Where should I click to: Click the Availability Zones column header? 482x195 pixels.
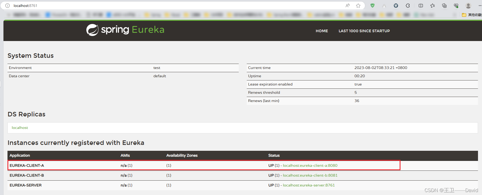[x=182, y=155]
